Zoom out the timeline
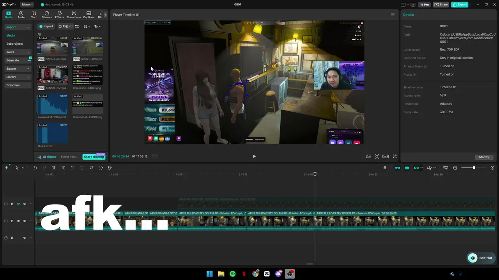499x280 pixels. pyautogui.click(x=455, y=168)
